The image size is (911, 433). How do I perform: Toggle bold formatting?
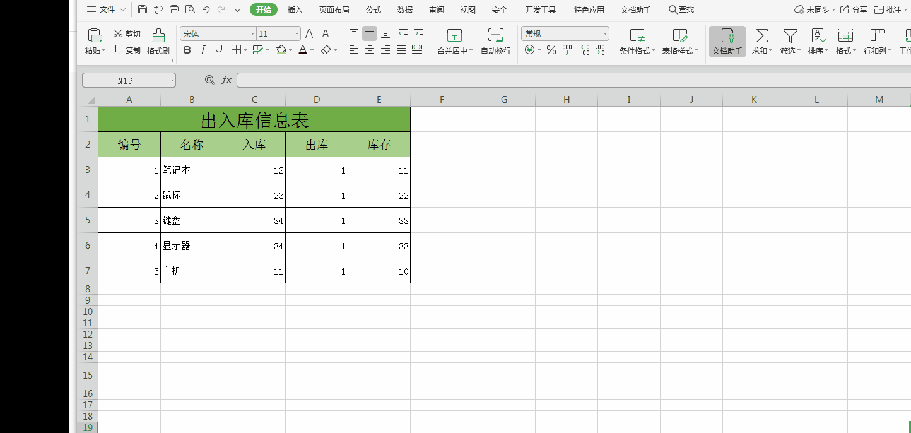(187, 50)
